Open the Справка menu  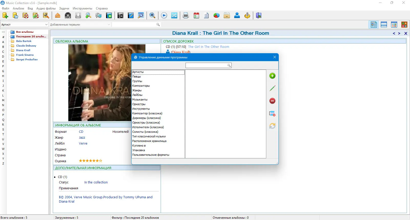click(102, 8)
